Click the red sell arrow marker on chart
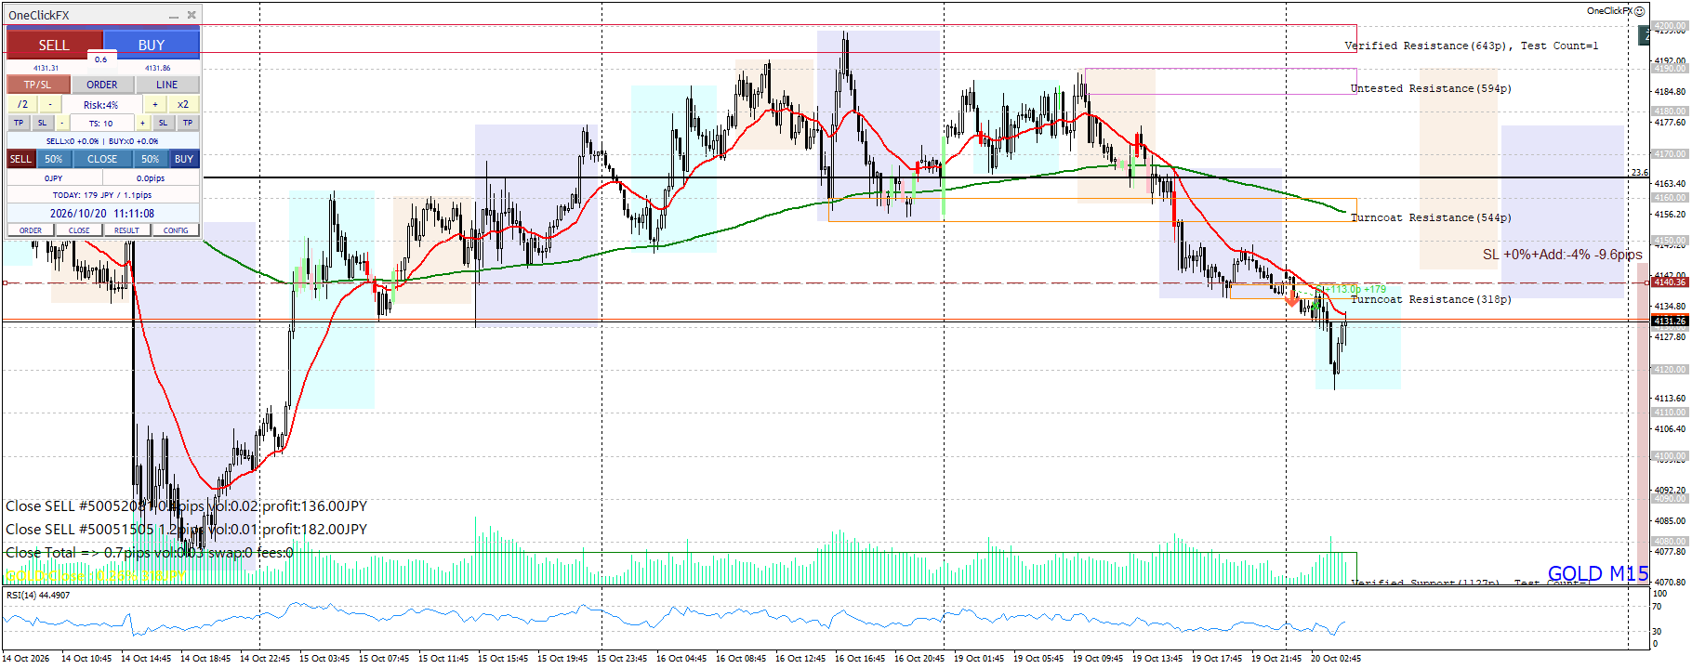Viewport: 1692px width, 669px height. (1291, 299)
